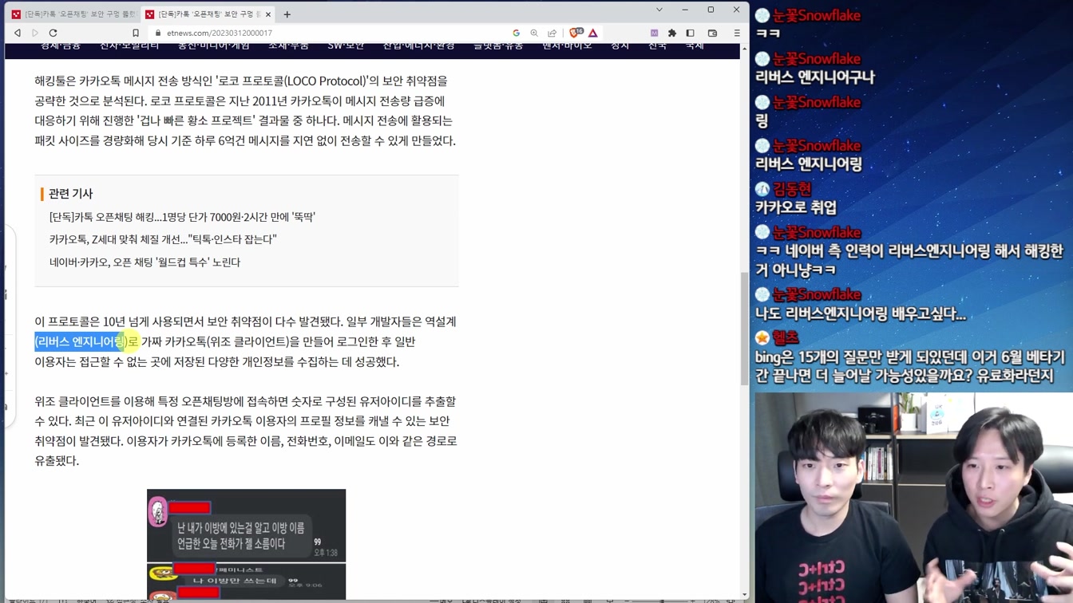Click the page vertical scrollbar thumb
This screenshot has height=603, width=1073.
click(x=745, y=329)
